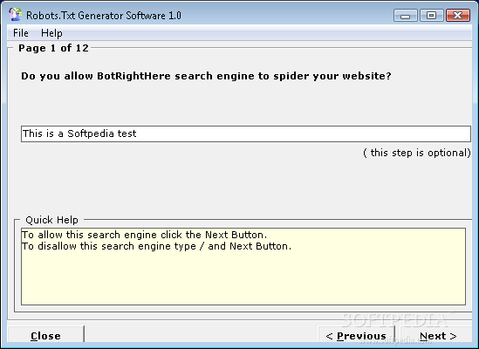Screen dimensions: 479x349
Task: Click into the "This is a Softpedia test" field
Action: coord(246,133)
